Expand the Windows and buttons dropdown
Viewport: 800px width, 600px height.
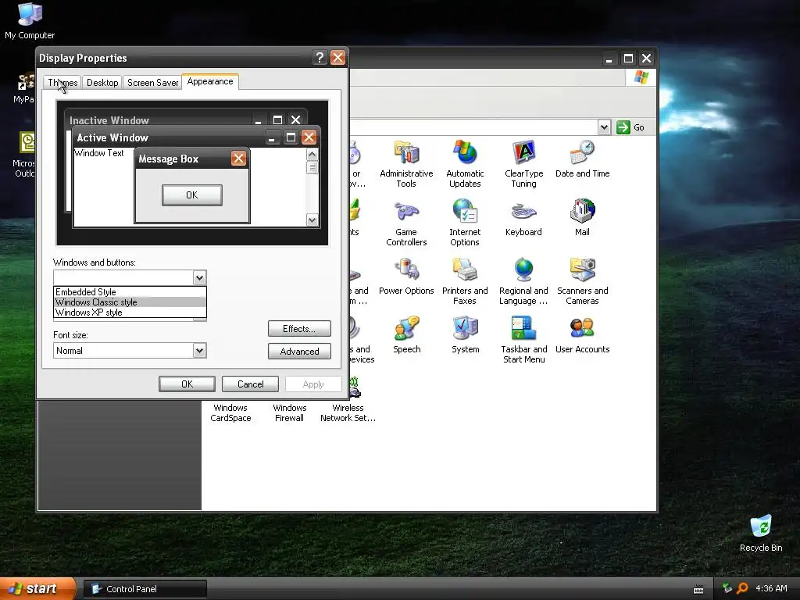point(199,277)
